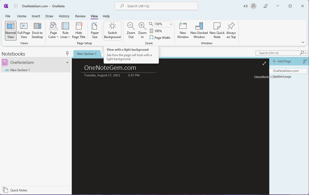
Task: Pin the Notebooks pane
Action: [x=67, y=54]
